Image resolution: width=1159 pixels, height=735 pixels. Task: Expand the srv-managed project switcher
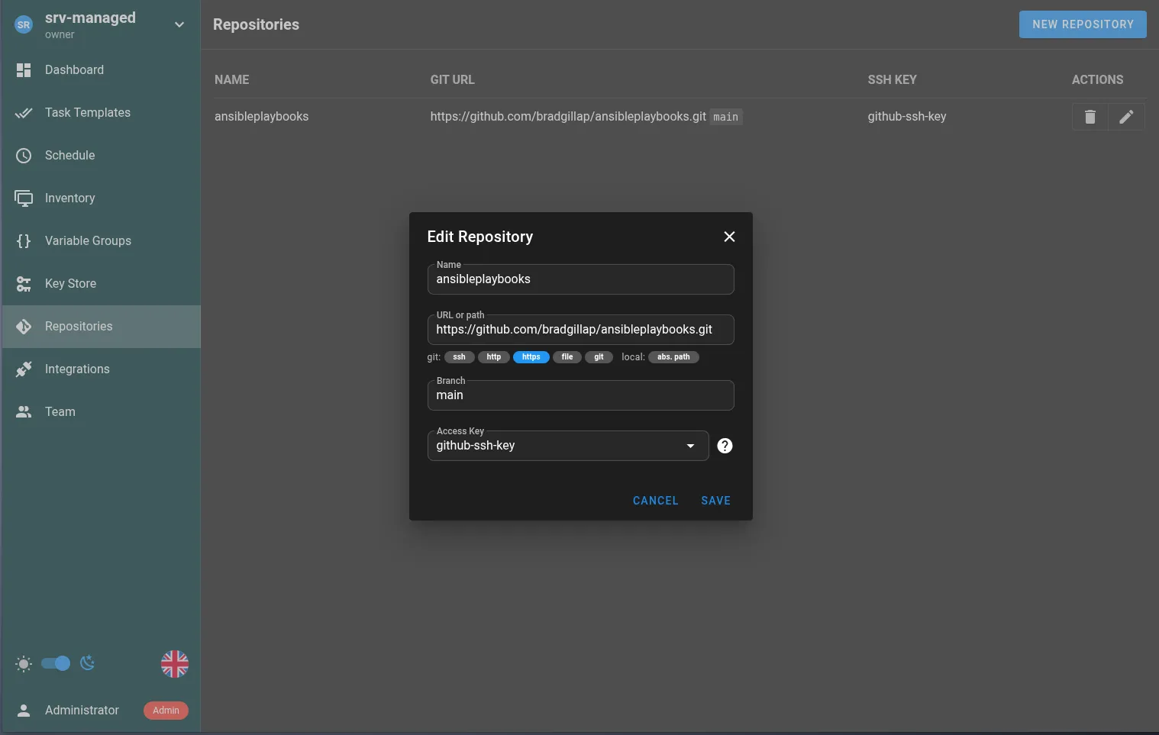(x=179, y=24)
